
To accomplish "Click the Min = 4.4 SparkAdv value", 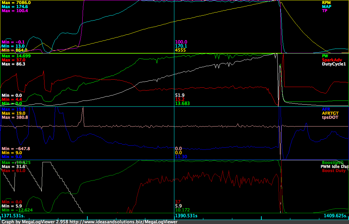I will coord(12,100).
